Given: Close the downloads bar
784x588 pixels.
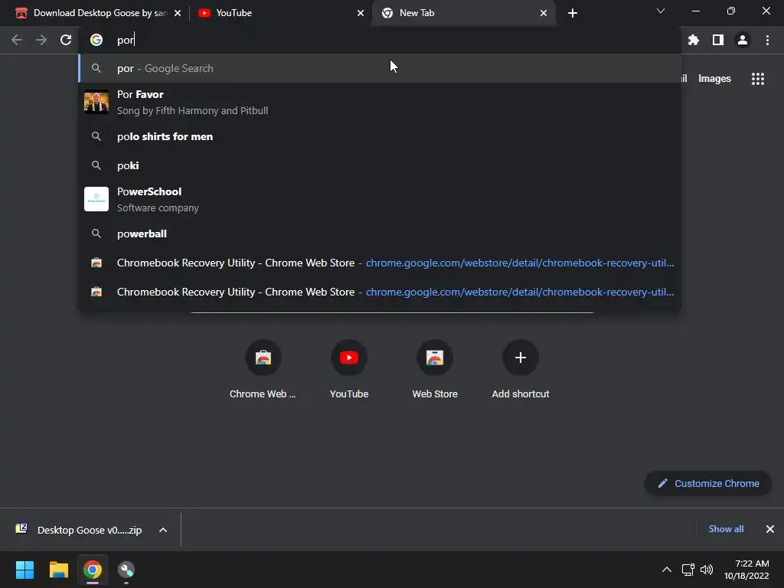Looking at the screenshot, I should point(770,529).
